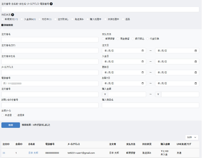Focus the 購入商品名 input field

[150, 105]
